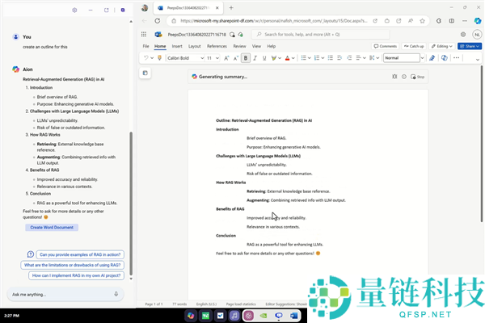Open the Undo dropdown arrow
Image resolution: width=485 pixels, height=323 pixels.
152,58
